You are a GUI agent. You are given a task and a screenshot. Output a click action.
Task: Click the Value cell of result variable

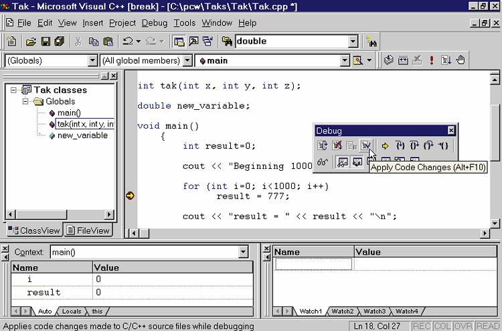point(173,292)
